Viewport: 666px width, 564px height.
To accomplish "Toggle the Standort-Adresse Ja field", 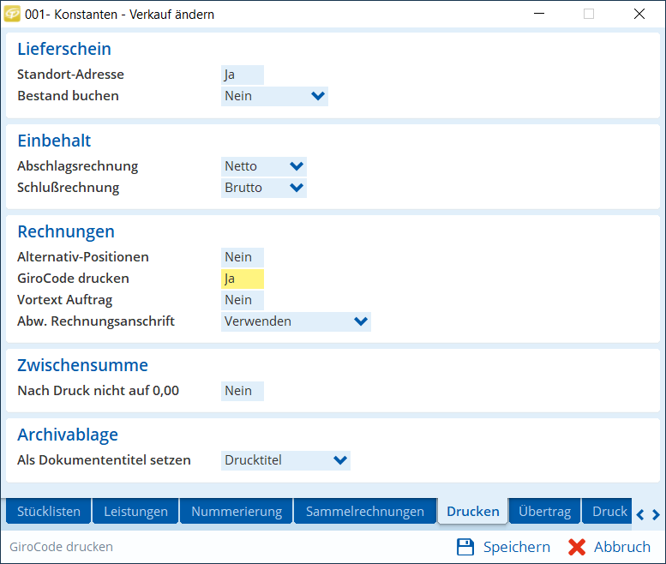I will [x=242, y=75].
